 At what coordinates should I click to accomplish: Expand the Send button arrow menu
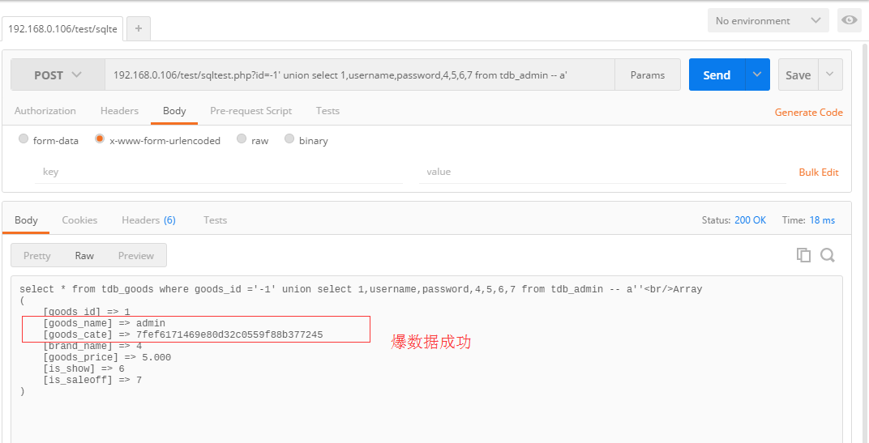pyautogui.click(x=757, y=75)
